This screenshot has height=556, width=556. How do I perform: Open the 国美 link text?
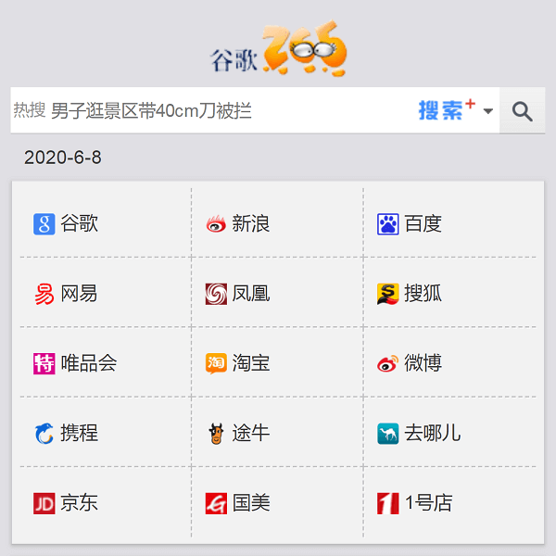[251, 502]
